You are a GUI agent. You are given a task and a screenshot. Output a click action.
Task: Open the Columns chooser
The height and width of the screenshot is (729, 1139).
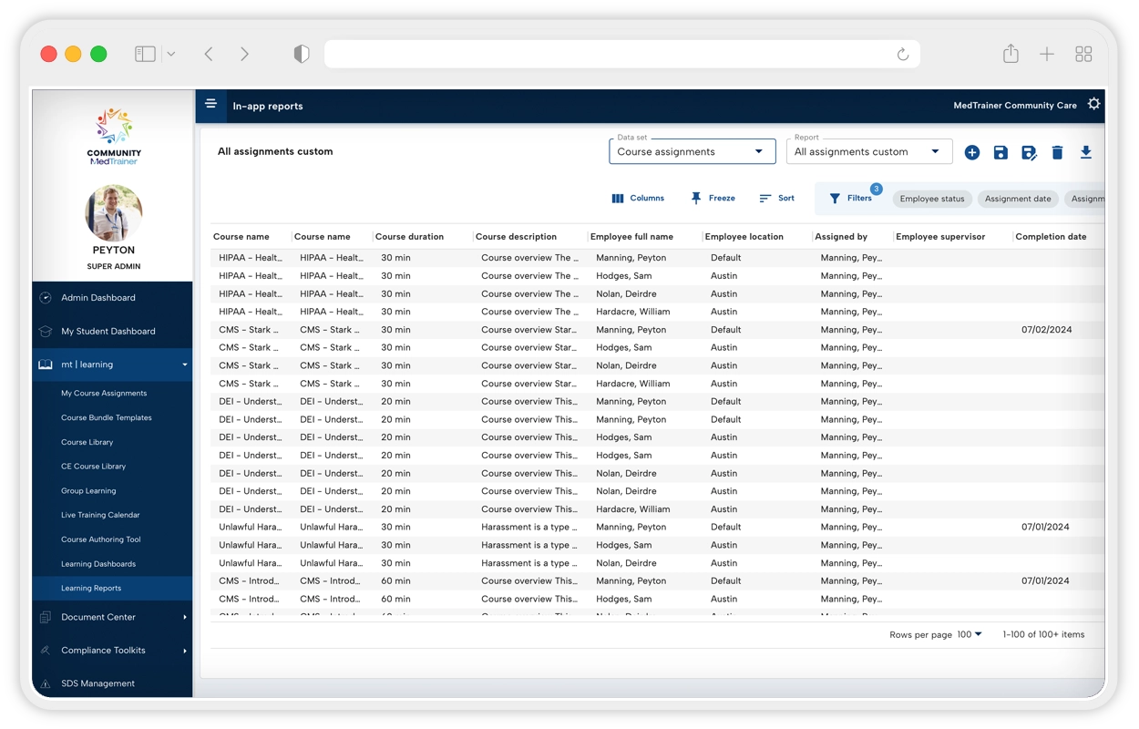[x=638, y=198]
